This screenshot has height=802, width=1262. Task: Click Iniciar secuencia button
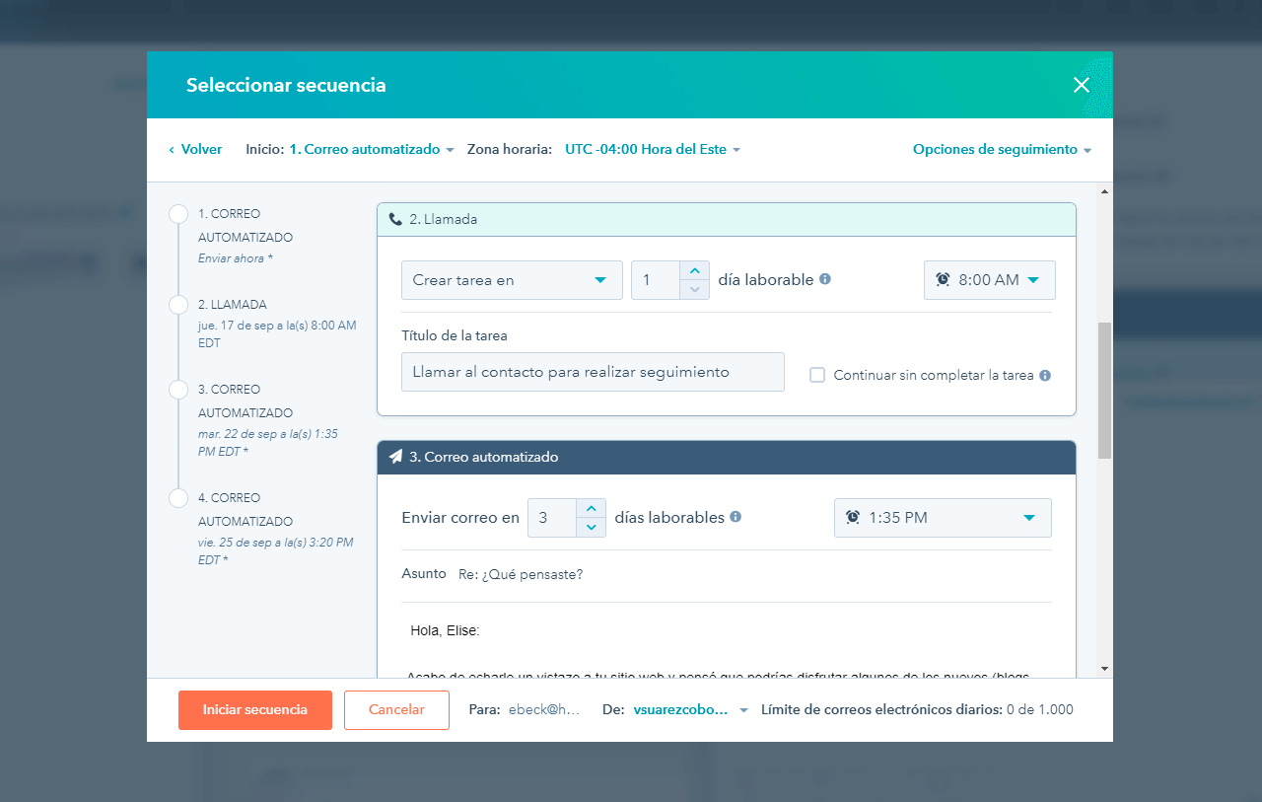pos(255,710)
